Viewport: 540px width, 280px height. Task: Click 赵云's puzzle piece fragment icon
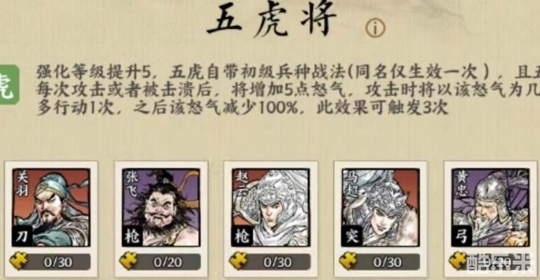click(x=238, y=261)
